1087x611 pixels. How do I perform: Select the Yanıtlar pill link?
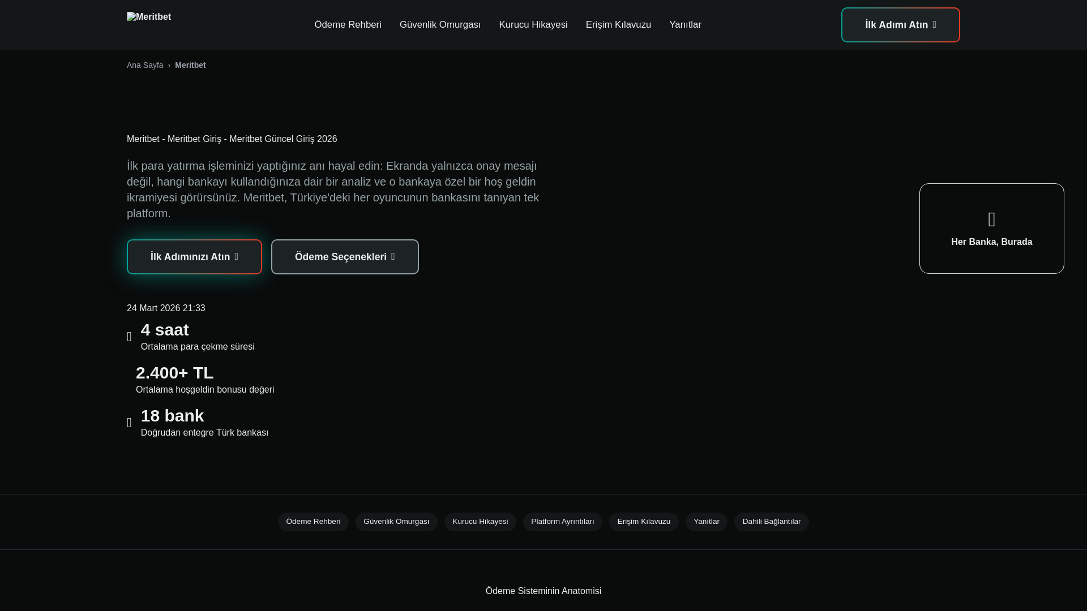pyautogui.click(x=706, y=522)
